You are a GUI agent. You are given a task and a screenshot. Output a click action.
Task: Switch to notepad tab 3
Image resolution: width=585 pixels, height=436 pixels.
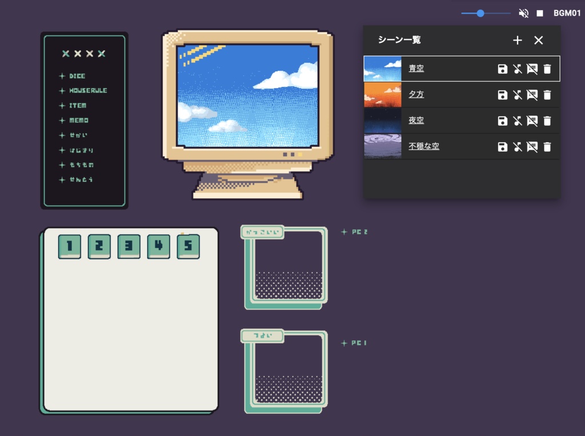(129, 246)
